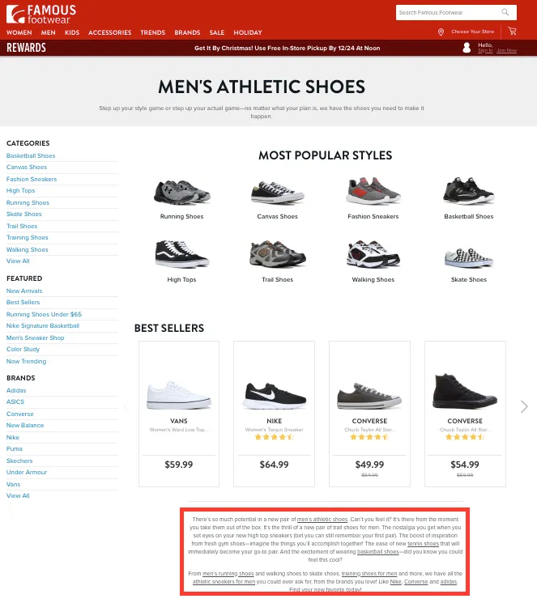The height and width of the screenshot is (603, 537).
Task: Select Skechers brand in sidebar
Action: click(19, 461)
